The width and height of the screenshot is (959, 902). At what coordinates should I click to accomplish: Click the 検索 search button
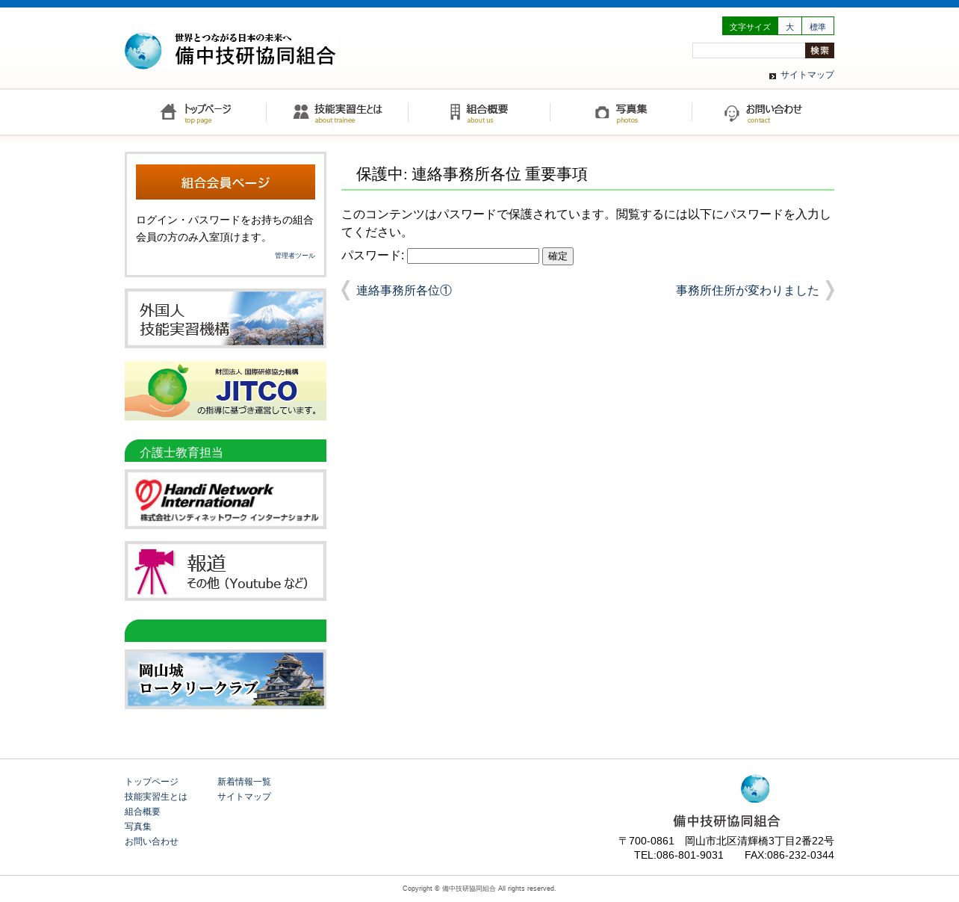pos(819,50)
